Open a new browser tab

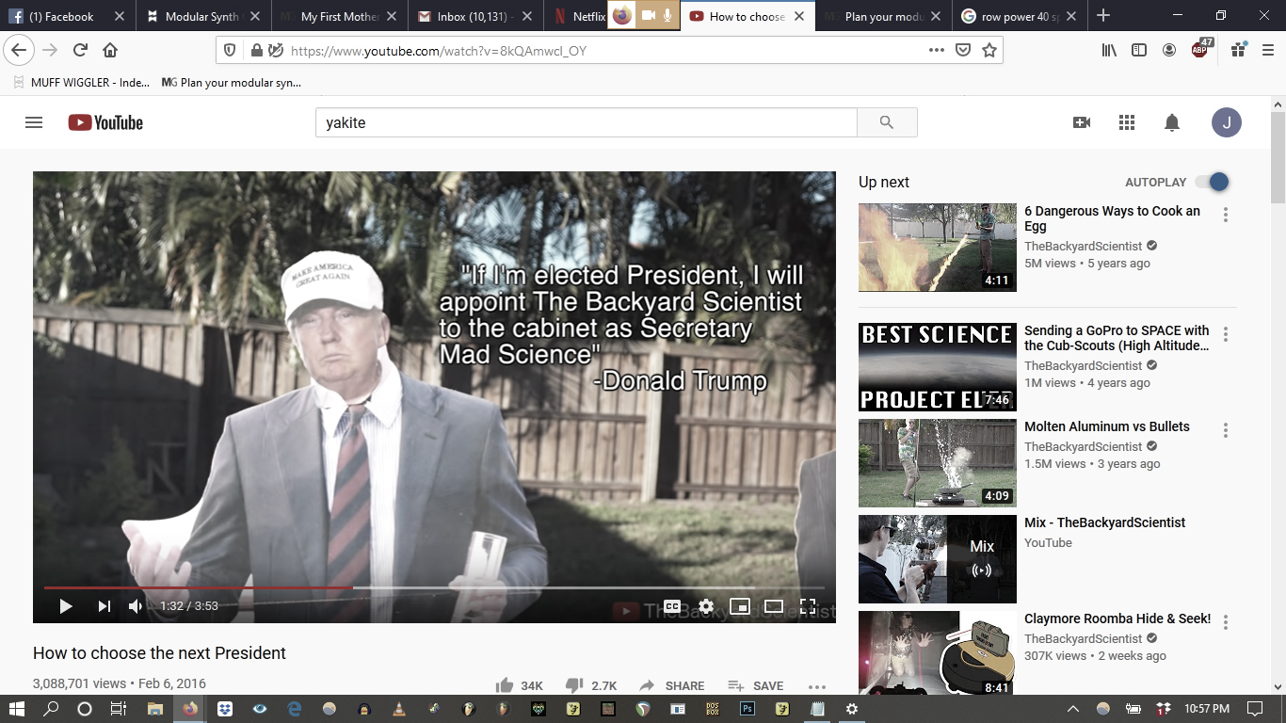coord(1103,16)
